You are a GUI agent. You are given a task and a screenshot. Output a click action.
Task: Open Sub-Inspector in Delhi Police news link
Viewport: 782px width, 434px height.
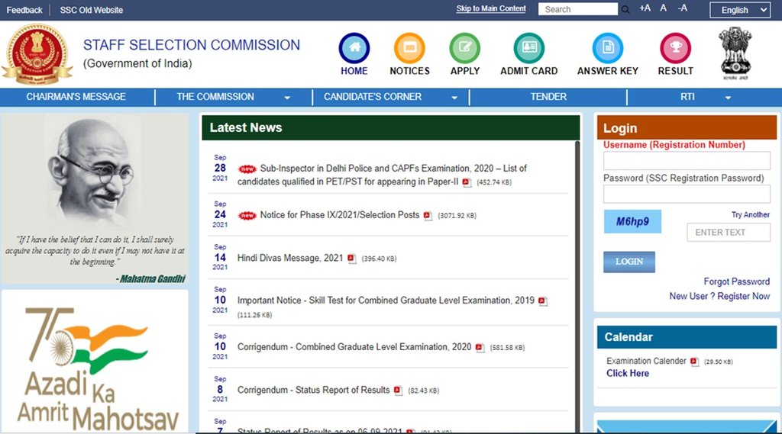pos(382,175)
